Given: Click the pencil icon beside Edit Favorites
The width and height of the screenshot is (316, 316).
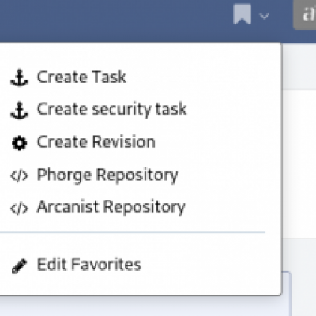Looking at the screenshot, I should 19,266.
